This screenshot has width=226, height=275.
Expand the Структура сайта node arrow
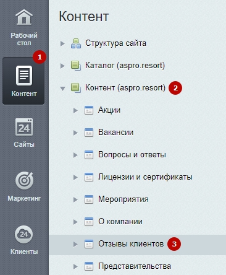(x=62, y=43)
